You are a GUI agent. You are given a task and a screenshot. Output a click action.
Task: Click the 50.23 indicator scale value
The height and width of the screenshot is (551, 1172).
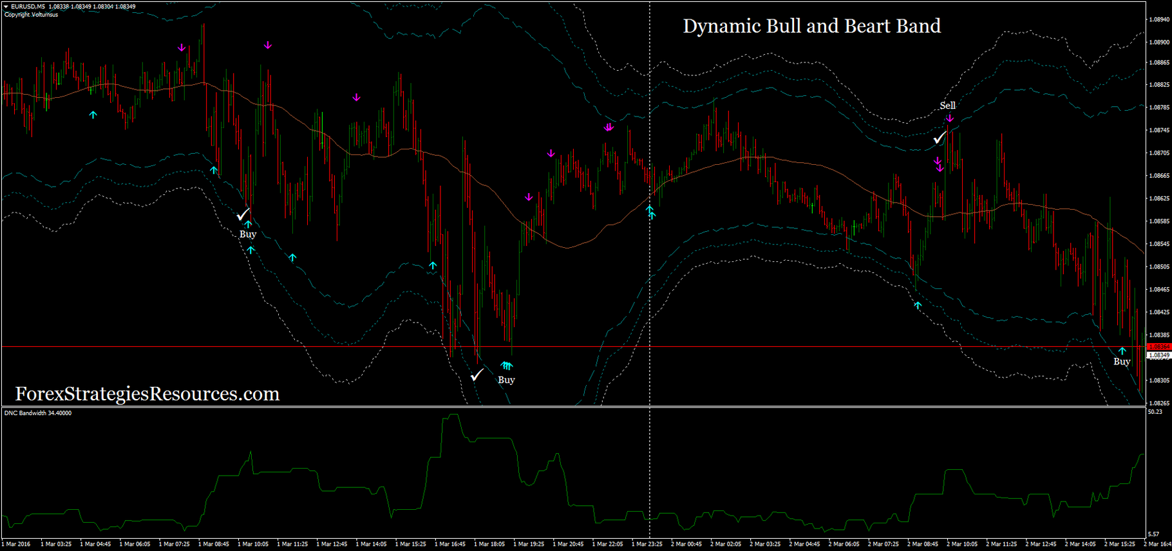tap(1155, 411)
